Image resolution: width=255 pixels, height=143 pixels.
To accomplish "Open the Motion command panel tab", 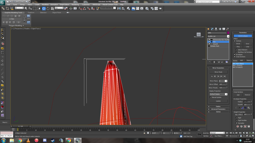I will click(220, 29).
